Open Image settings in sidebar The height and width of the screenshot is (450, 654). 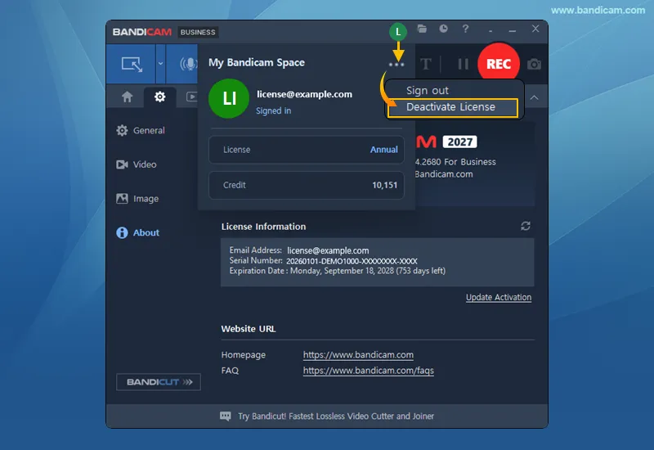point(137,199)
